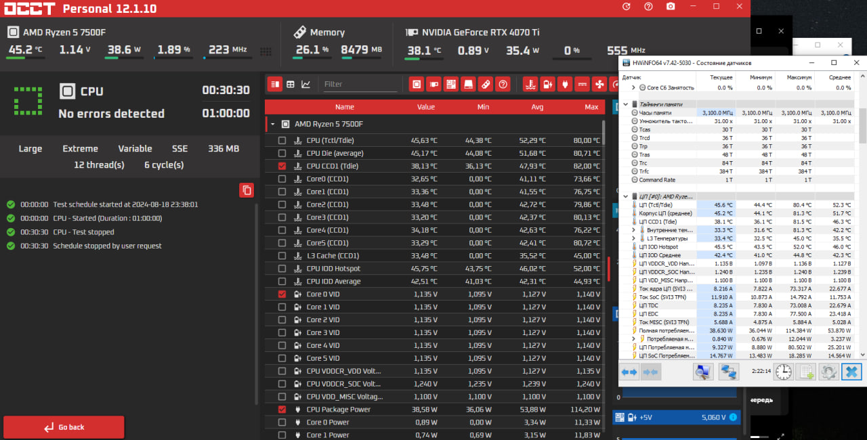Take an OCCT screenshot with camera icon
This screenshot has width=867, height=440.
670,7
